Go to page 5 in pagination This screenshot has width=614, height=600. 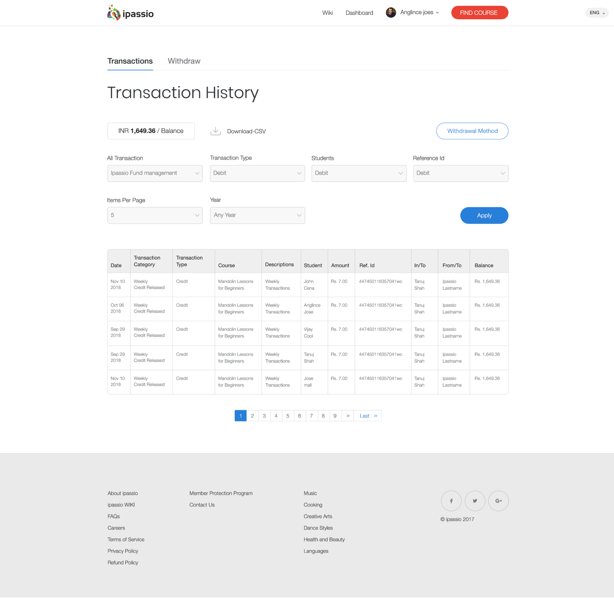(x=288, y=416)
